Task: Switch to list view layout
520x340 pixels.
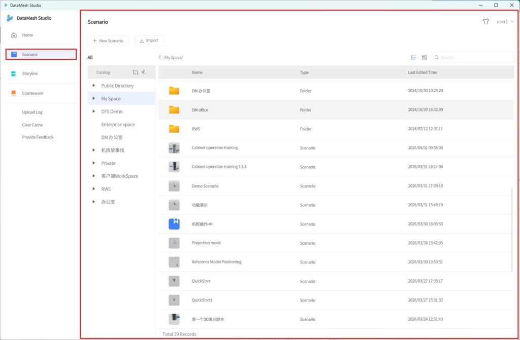Action: [413, 58]
